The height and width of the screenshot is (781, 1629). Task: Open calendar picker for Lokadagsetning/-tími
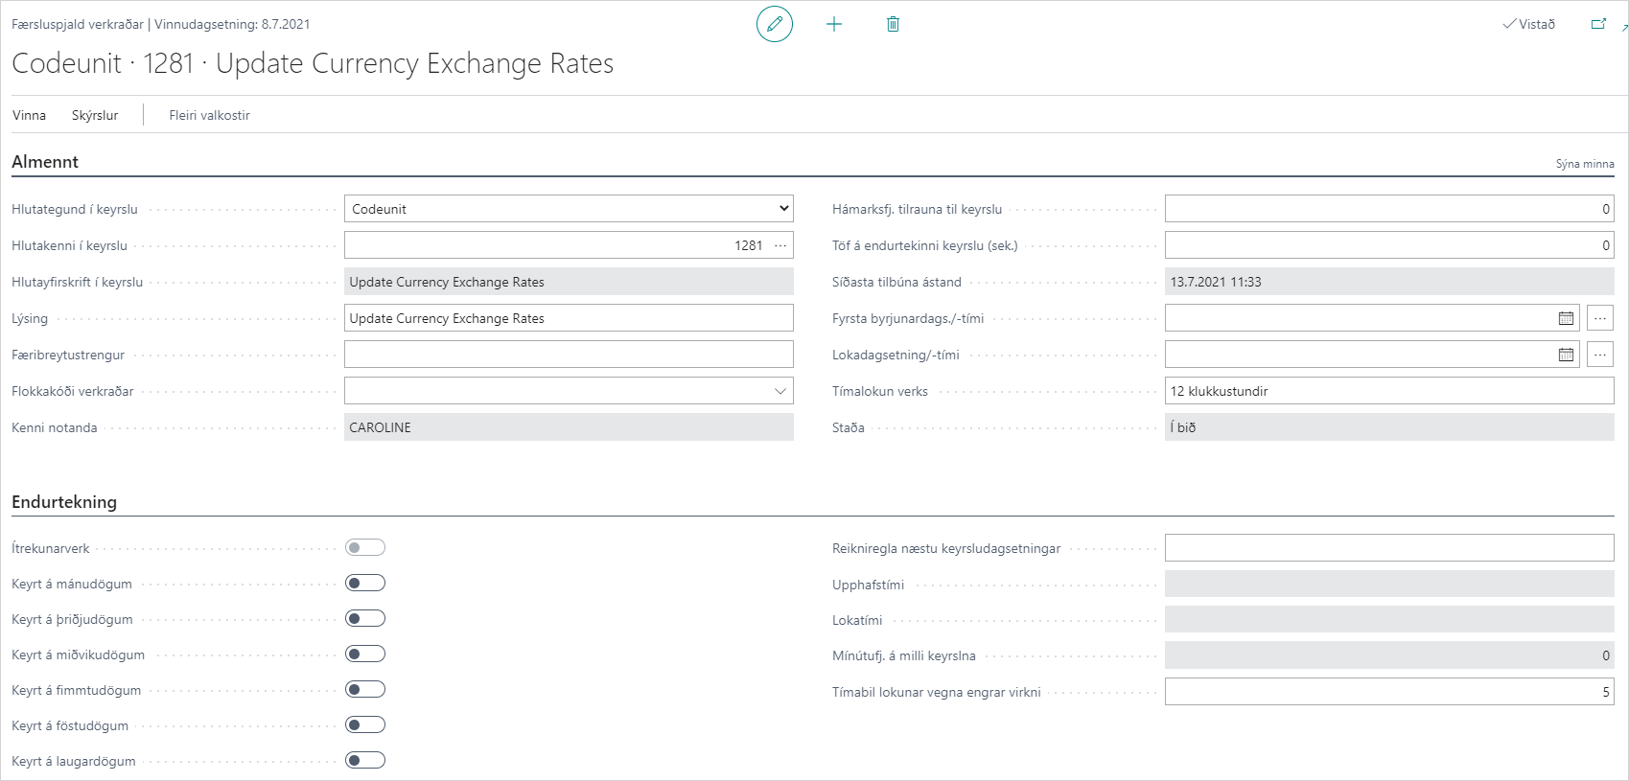1566,355
